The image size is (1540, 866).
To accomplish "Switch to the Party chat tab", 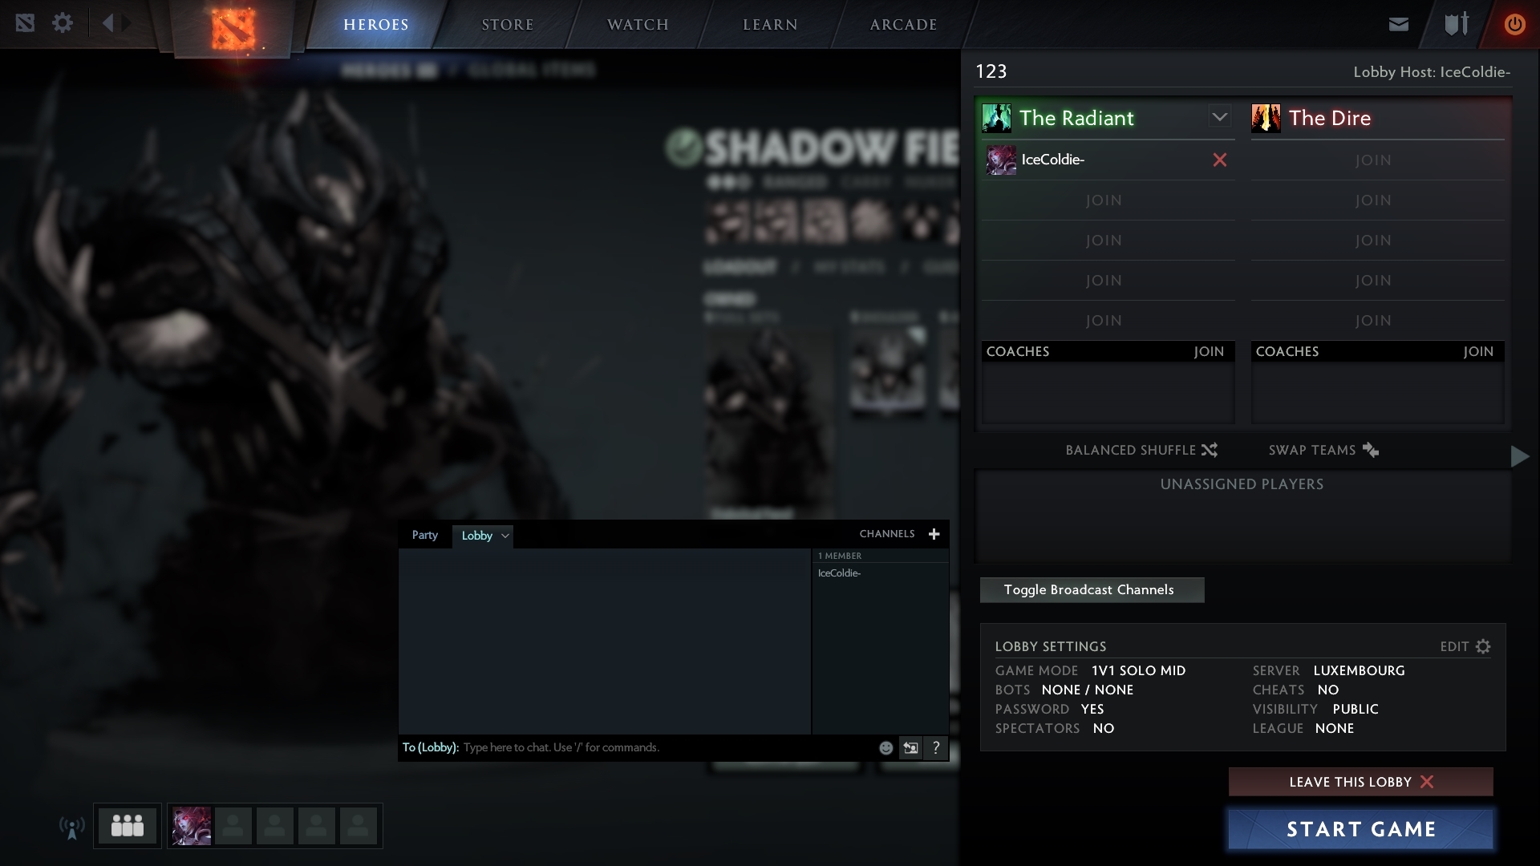I will [x=424, y=536].
